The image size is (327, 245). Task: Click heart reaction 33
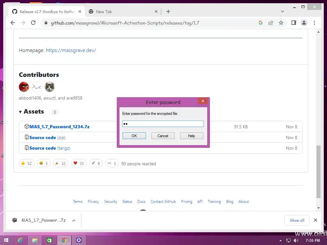[x=79, y=163]
